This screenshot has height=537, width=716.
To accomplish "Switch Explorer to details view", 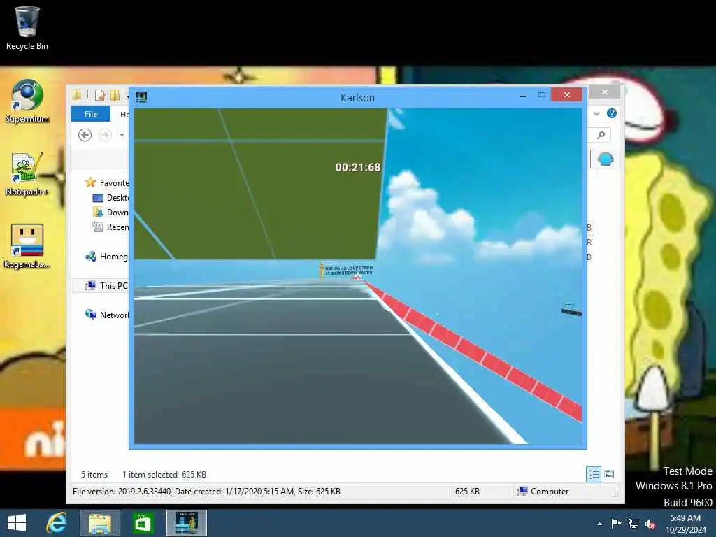I will point(594,475).
